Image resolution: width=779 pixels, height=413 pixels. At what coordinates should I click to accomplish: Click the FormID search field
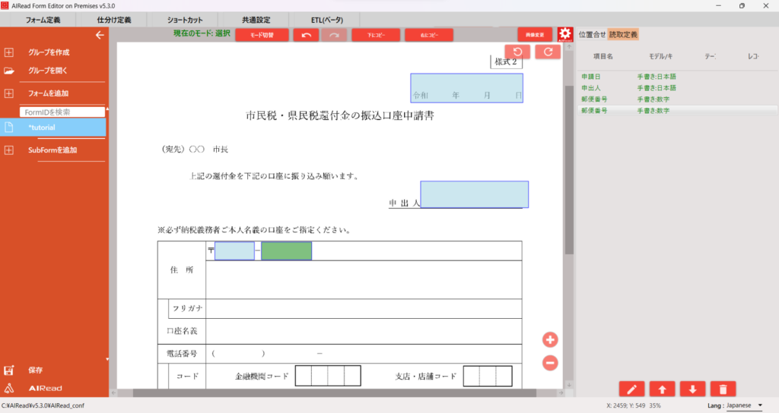click(x=62, y=112)
